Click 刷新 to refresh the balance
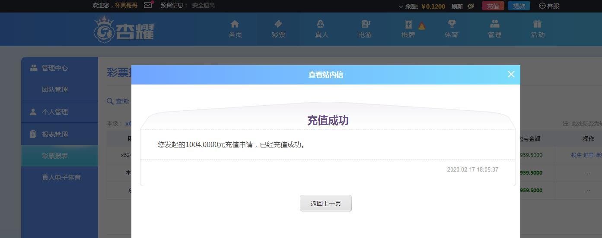Viewport: 602px width, 238px height. (457, 6)
